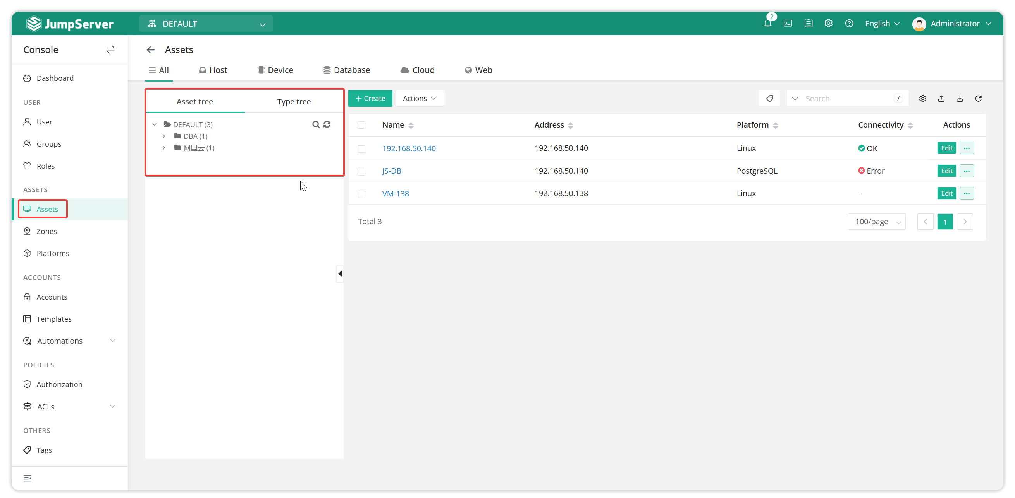1015x498 pixels.
Task: Switch to the Device tab
Action: coord(275,70)
